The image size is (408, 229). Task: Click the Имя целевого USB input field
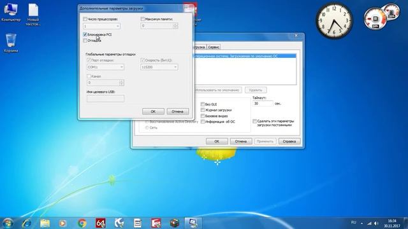click(105, 99)
